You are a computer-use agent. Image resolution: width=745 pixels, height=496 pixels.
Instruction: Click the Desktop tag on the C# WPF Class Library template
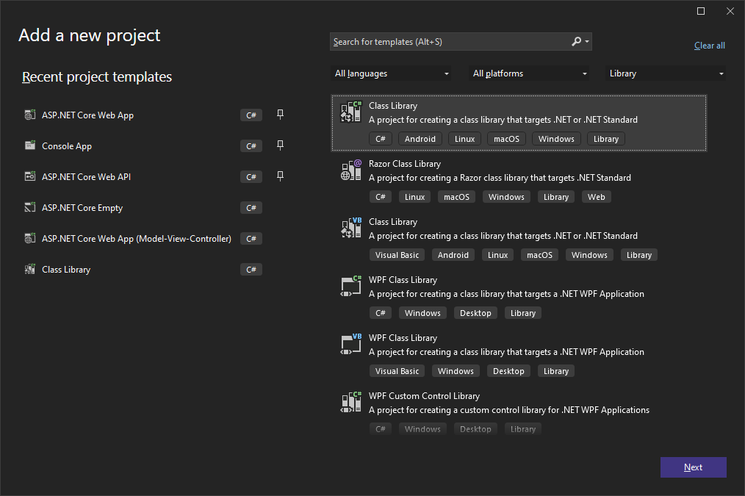tap(475, 312)
